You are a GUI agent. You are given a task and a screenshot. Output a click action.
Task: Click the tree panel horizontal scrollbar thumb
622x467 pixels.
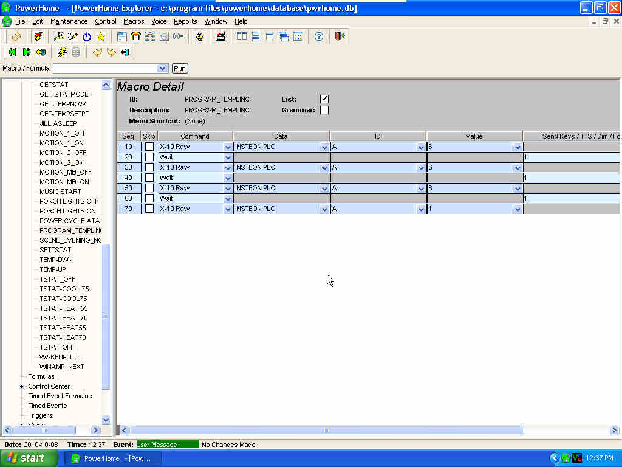(44, 430)
